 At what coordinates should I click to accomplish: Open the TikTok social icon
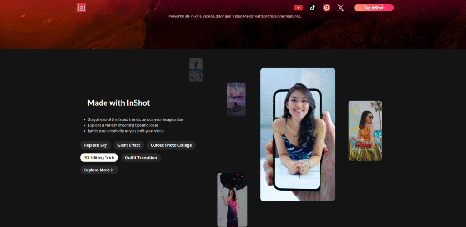pos(312,7)
